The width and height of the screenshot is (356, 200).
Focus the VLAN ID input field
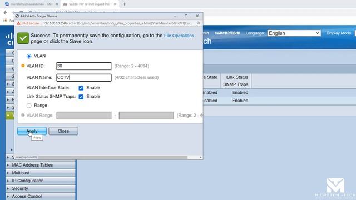tap(84, 66)
